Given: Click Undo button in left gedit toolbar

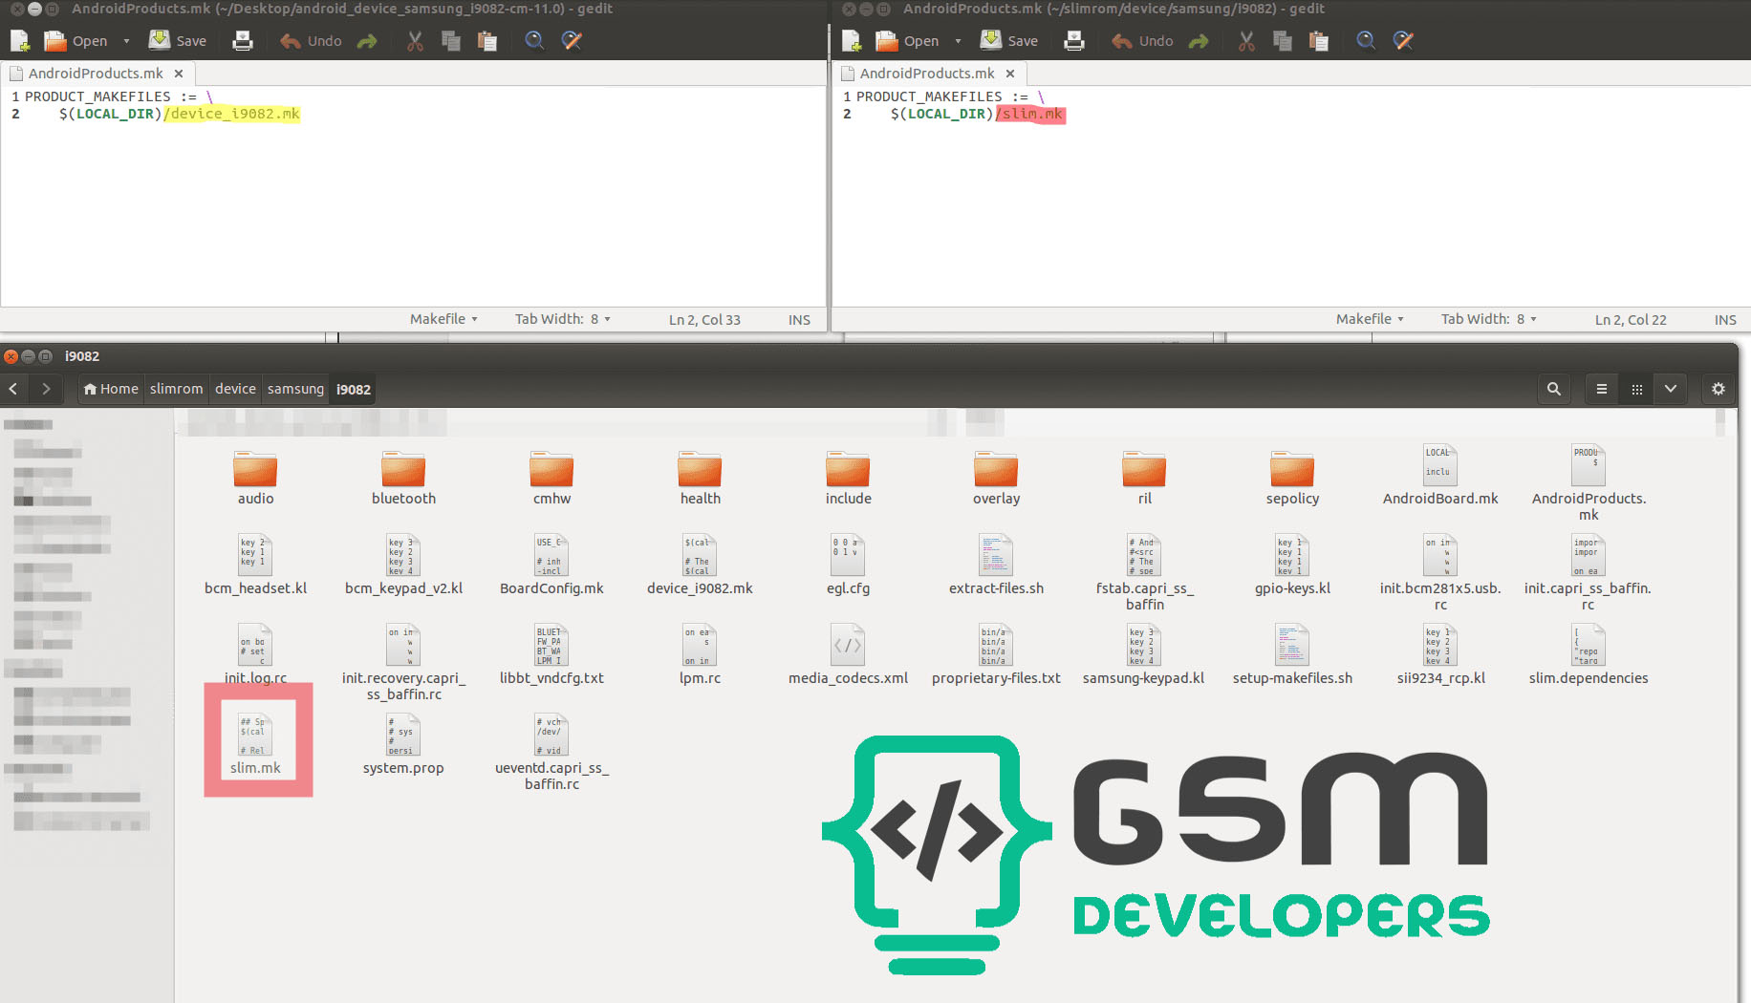Looking at the screenshot, I should (x=311, y=41).
